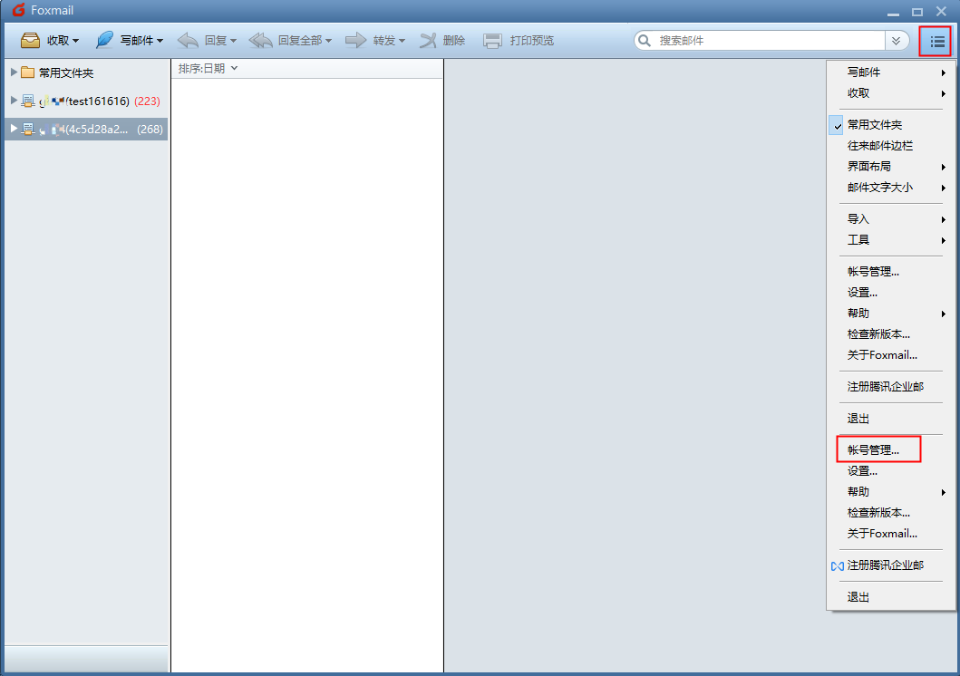Image resolution: width=960 pixels, height=676 pixels.
Task: Click the 回复 reply arrow icon
Action: point(188,41)
